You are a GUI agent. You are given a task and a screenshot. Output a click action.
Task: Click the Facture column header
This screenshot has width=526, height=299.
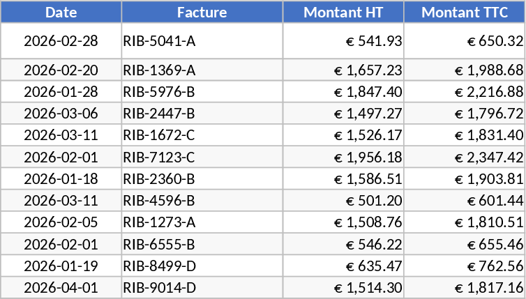click(202, 13)
